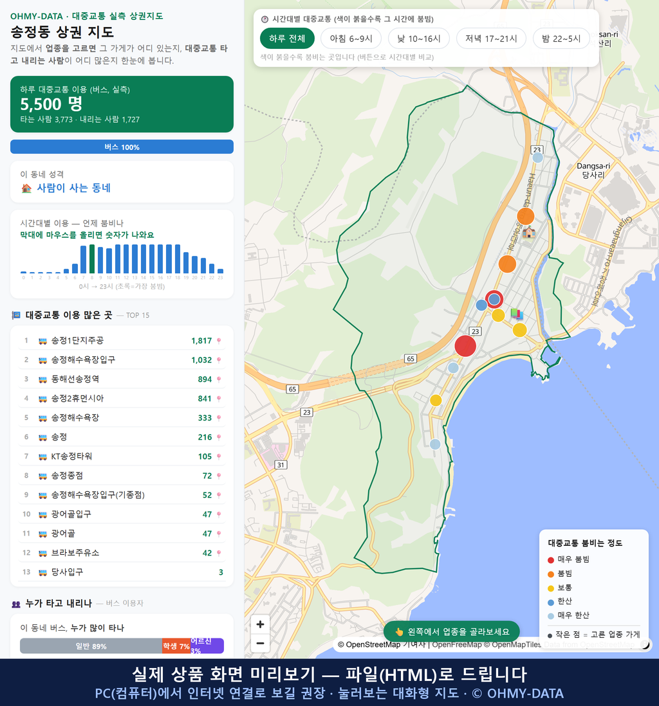The width and height of the screenshot is (659, 706).
Task: Select the 저녁 17~21시 time filter
Action: (x=491, y=39)
